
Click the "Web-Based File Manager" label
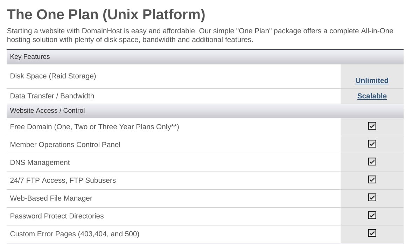pyautogui.click(x=51, y=198)
